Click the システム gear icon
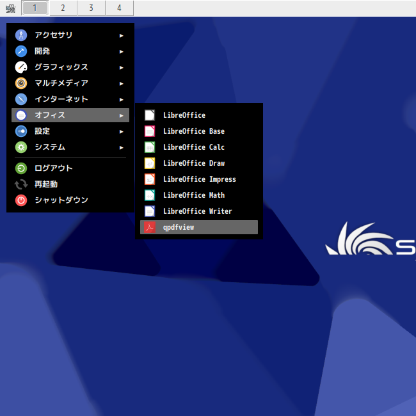The height and width of the screenshot is (416, 416). (x=21, y=147)
